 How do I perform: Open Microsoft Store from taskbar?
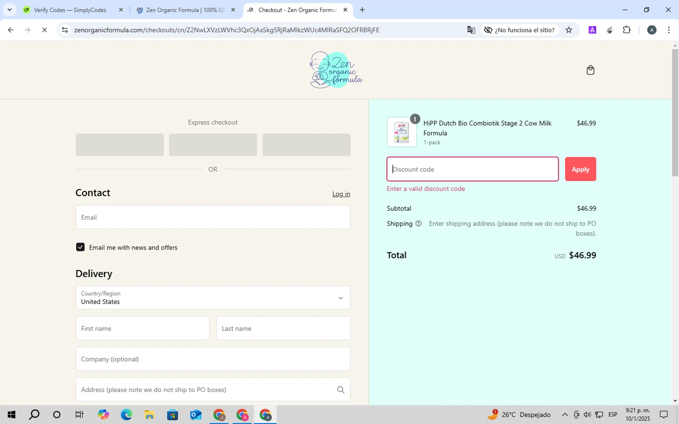[172, 415]
